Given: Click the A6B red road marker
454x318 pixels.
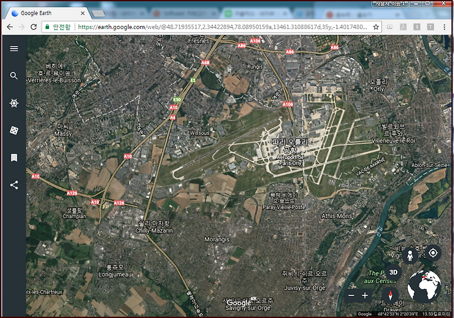Looking at the screenshot, I should [x=206, y=62].
